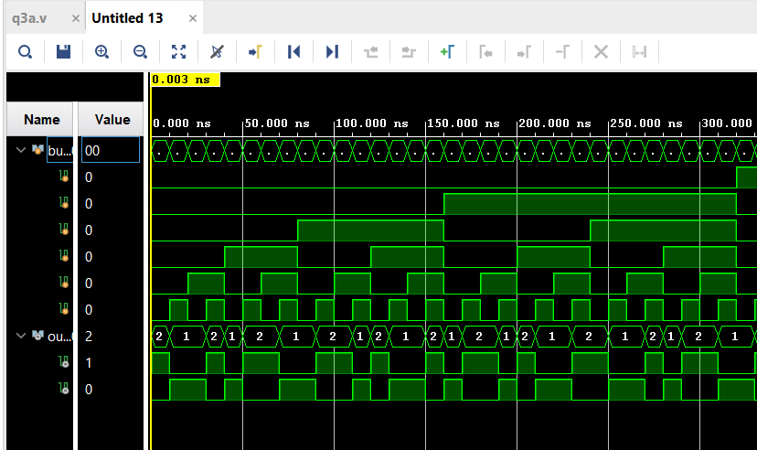Image resolution: width=757 pixels, height=450 pixels.
Task: Switch to the q3a.v tab
Action: click(x=30, y=18)
